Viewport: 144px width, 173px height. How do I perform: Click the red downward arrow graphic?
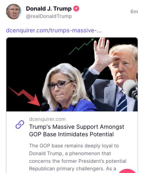pos(24,96)
